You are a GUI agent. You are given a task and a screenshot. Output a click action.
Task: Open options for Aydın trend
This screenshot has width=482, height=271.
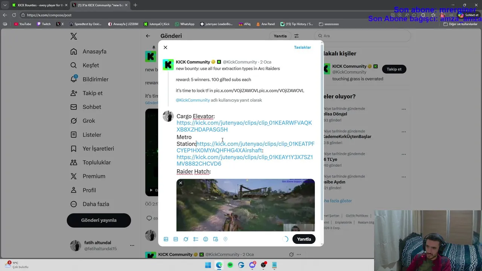tap(404, 177)
